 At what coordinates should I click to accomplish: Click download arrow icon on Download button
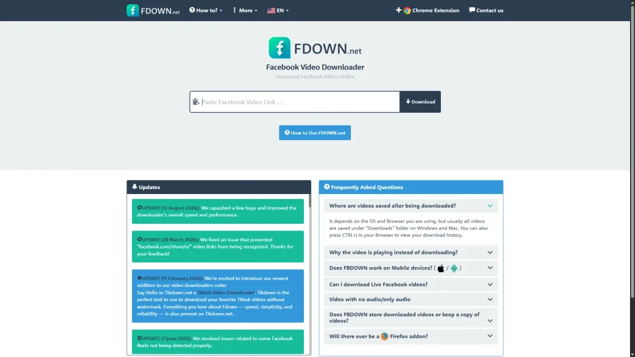[x=408, y=102]
